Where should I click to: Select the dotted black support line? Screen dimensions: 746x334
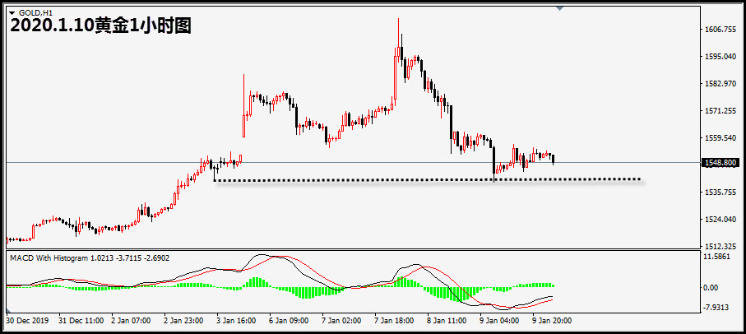428,179
